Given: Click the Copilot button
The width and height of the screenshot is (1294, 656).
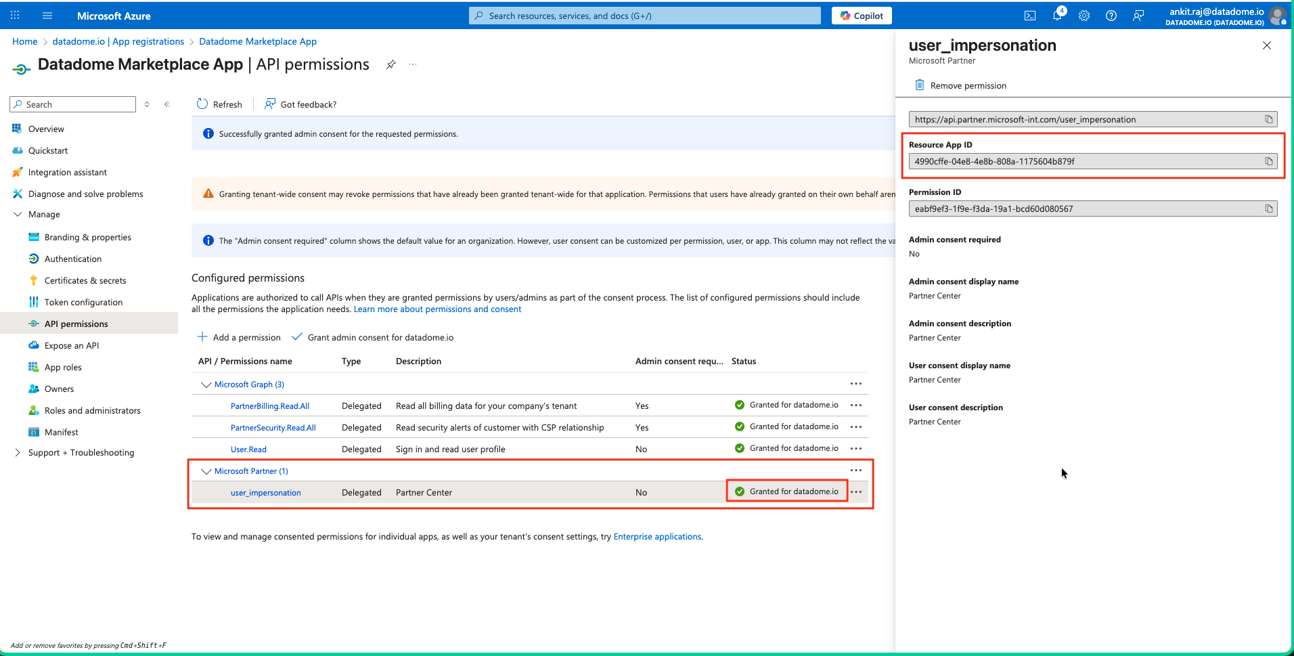Looking at the screenshot, I should [862, 16].
